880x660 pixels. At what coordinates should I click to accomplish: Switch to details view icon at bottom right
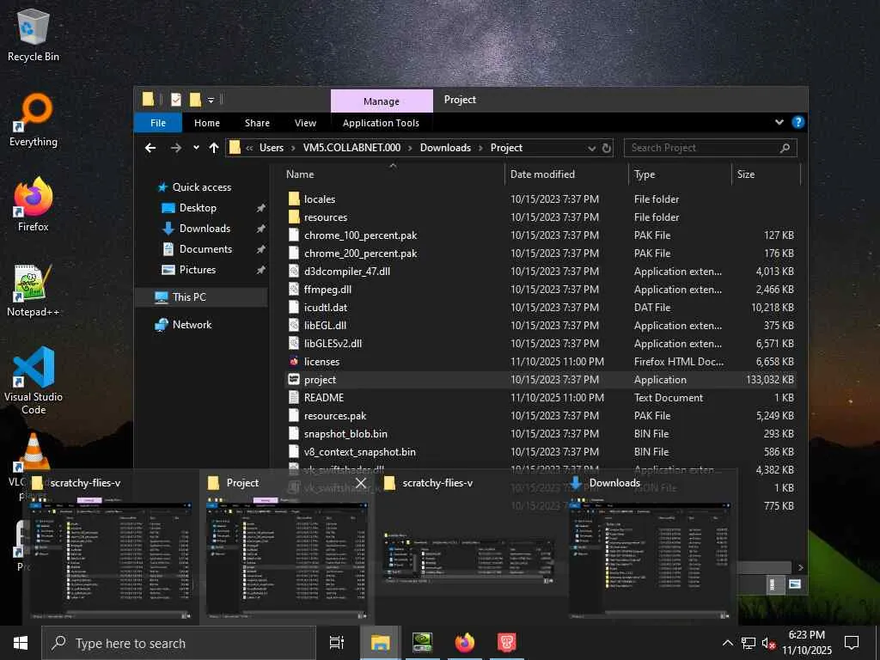773,584
